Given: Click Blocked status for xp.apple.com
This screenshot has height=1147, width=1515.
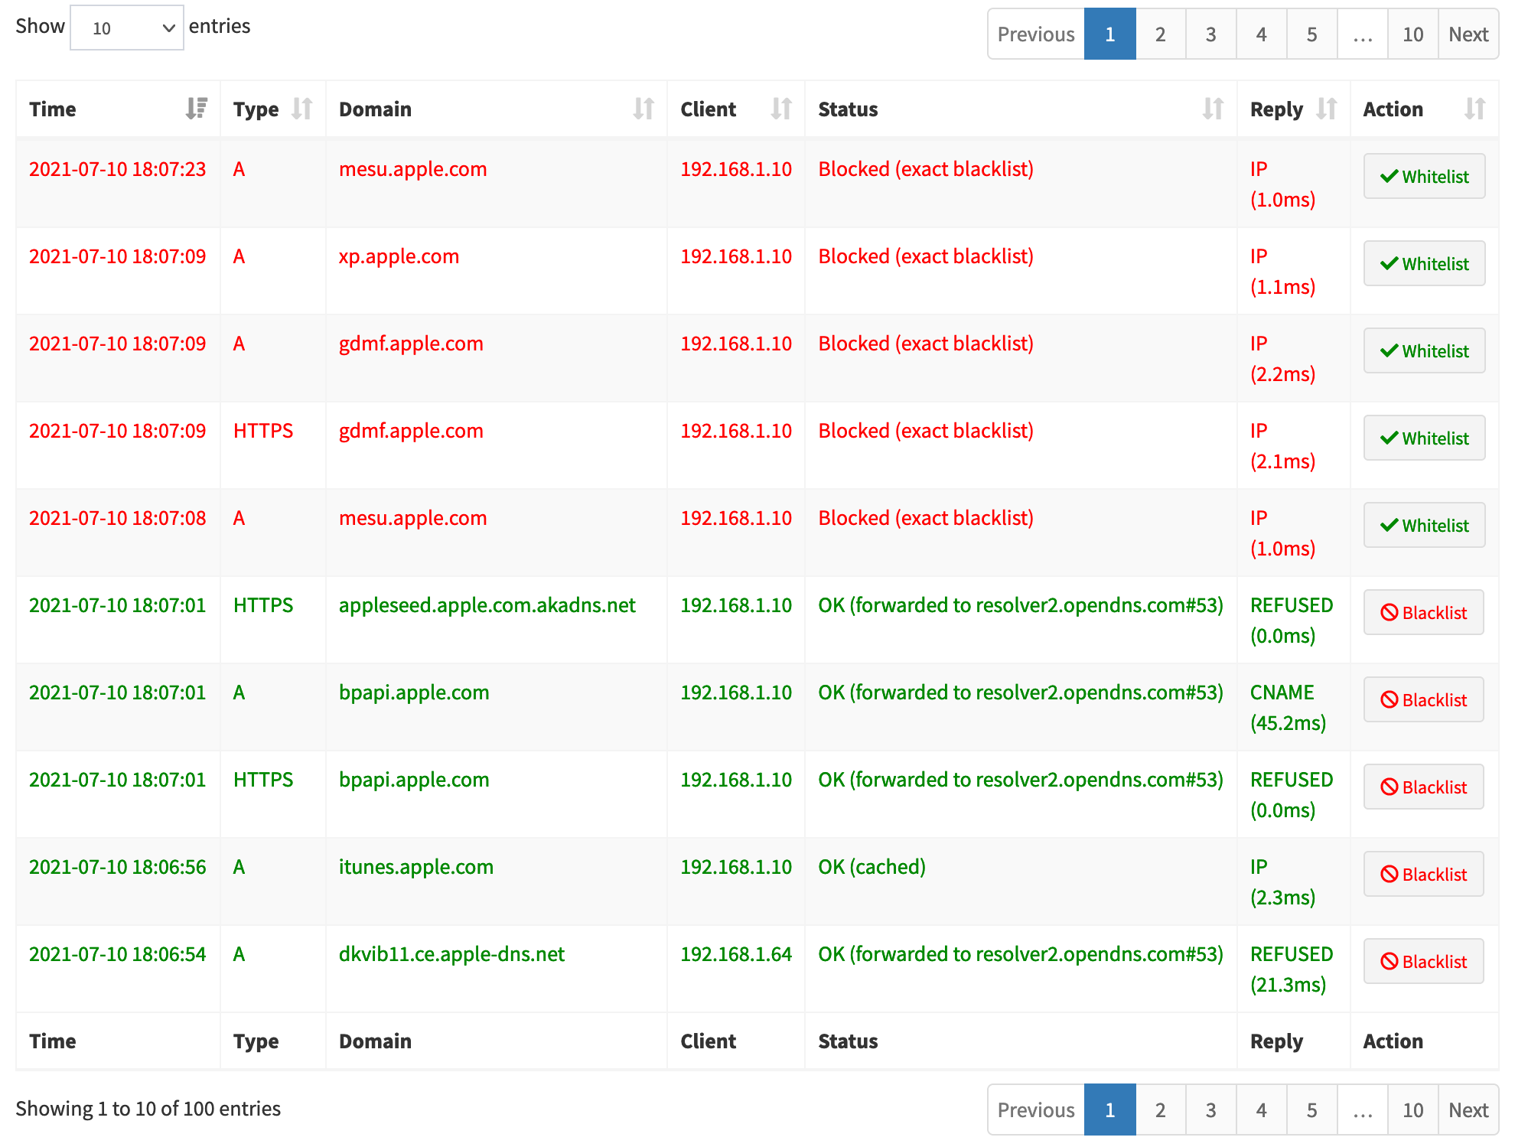Looking at the screenshot, I should coord(926,256).
